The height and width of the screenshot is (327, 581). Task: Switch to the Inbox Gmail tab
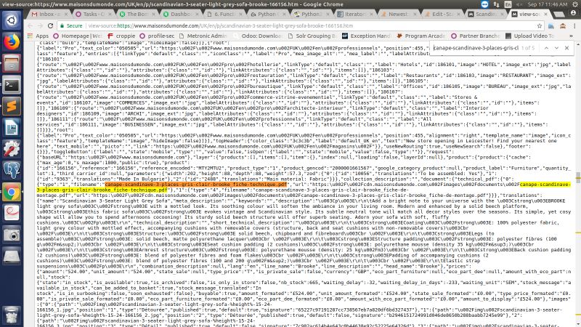coord(48,14)
